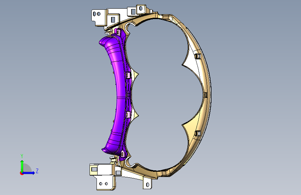Screen dimensions: 301x195
Task: Click the blue Z axis arrow of triad
Action: pos(29,173)
